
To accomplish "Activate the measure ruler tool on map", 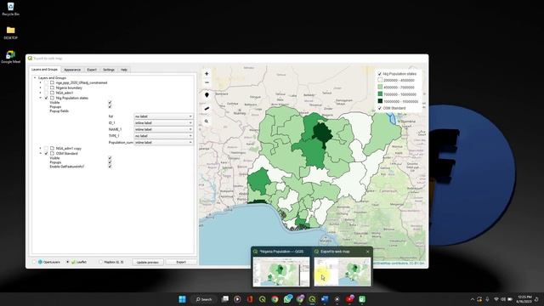I will pyautogui.click(x=207, y=108).
